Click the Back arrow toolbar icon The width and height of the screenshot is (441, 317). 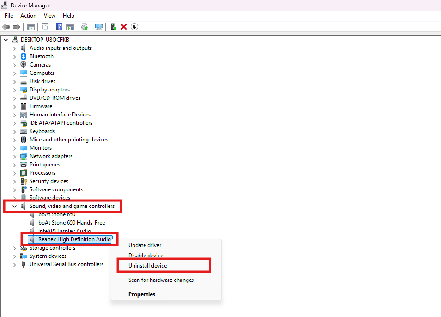6,27
